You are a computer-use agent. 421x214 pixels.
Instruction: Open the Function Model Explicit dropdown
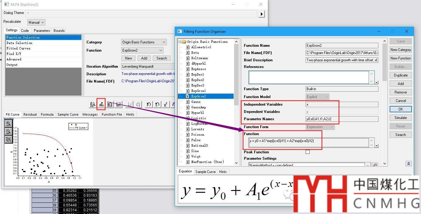(x=318, y=97)
